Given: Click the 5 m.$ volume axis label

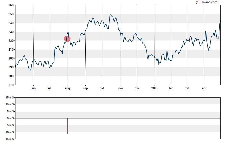Looking at the screenshot, I should point(10,111).
